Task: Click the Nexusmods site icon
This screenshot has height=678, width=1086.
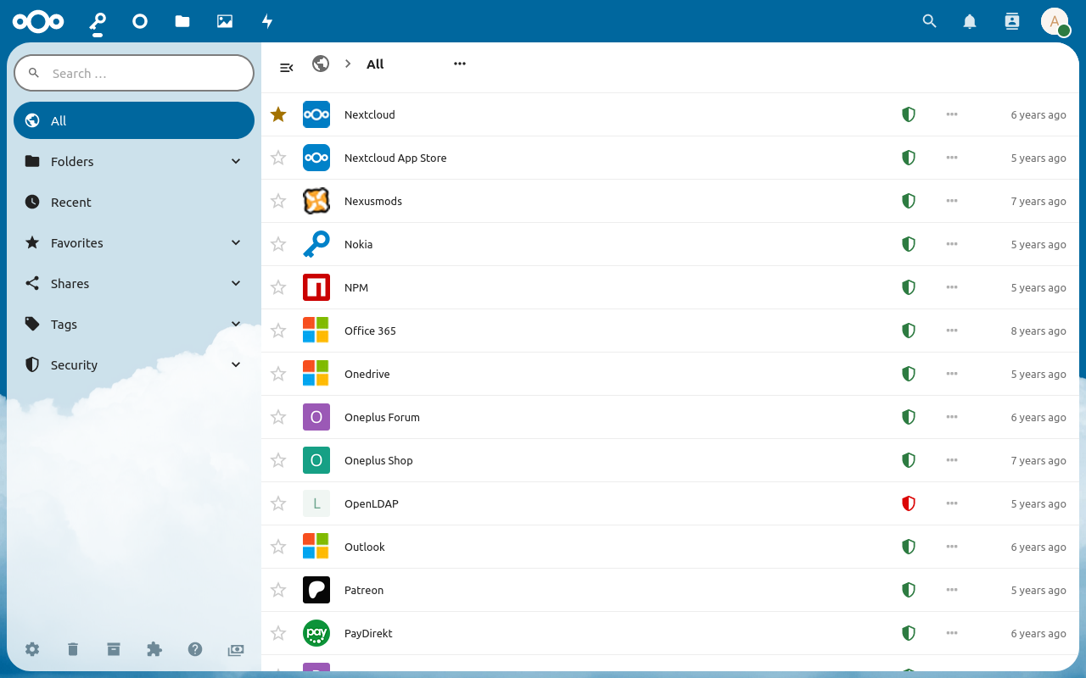Action: tap(316, 201)
